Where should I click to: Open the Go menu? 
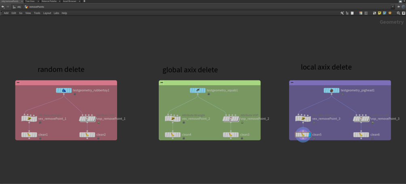(x=21, y=13)
